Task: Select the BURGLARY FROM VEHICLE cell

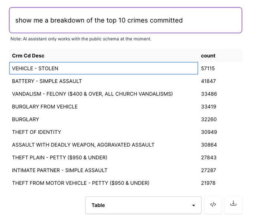Action: coord(45,107)
